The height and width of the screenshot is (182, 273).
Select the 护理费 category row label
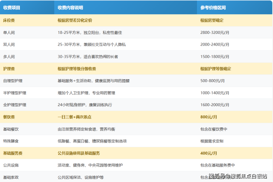9,69
